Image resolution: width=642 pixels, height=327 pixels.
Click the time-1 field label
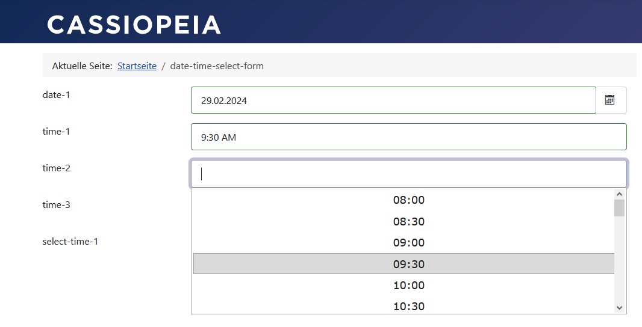click(57, 131)
